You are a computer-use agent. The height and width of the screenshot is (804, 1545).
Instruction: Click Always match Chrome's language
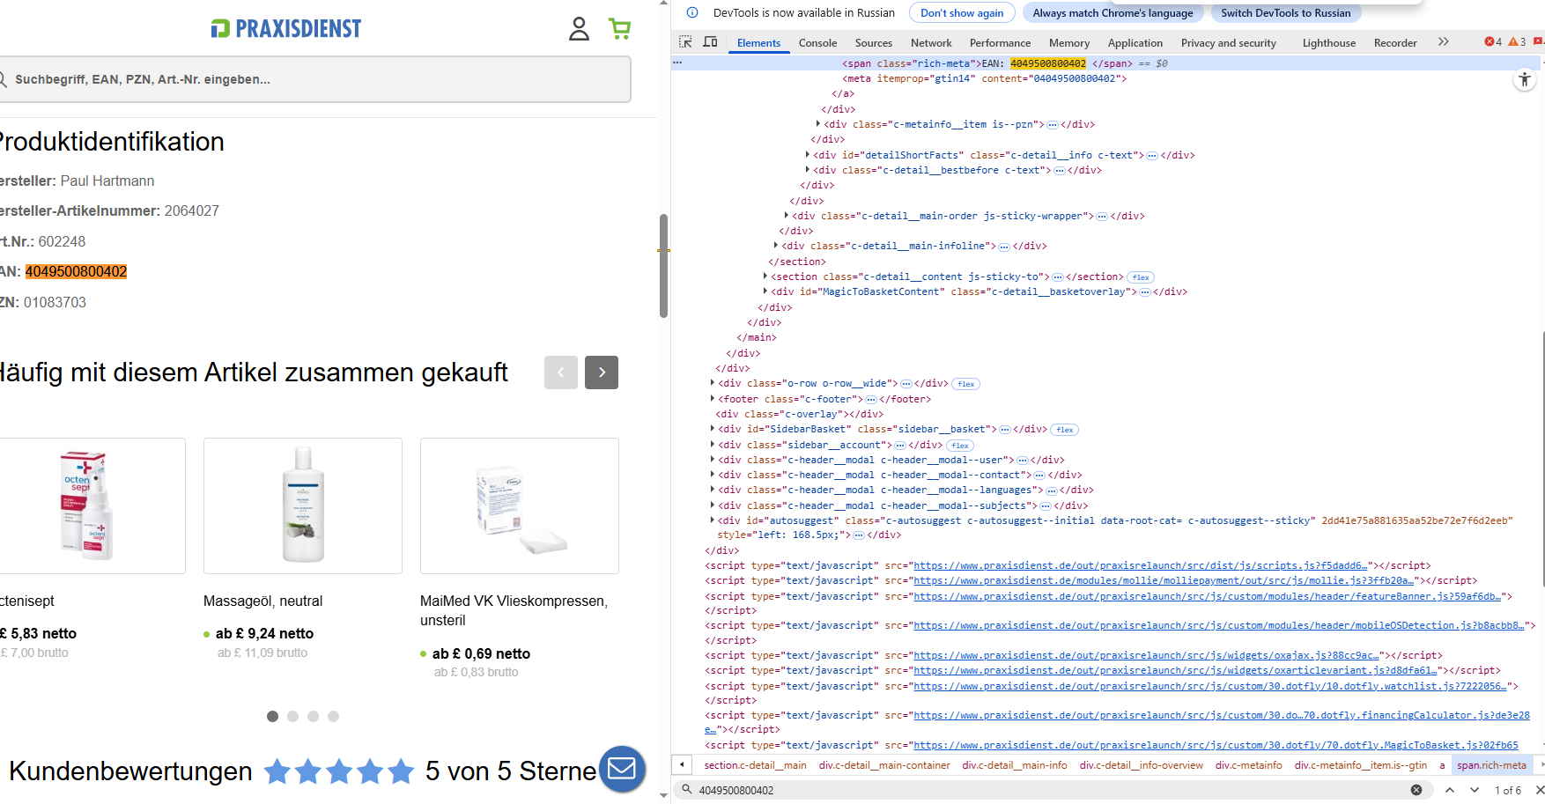coord(1113,13)
